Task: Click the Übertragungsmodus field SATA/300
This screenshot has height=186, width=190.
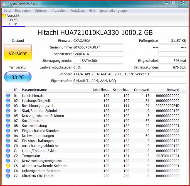Action: pyautogui.click(x=98, y=61)
